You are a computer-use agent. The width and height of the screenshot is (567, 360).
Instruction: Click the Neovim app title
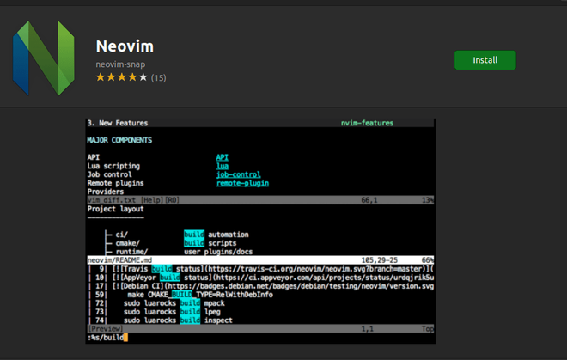[x=125, y=46]
